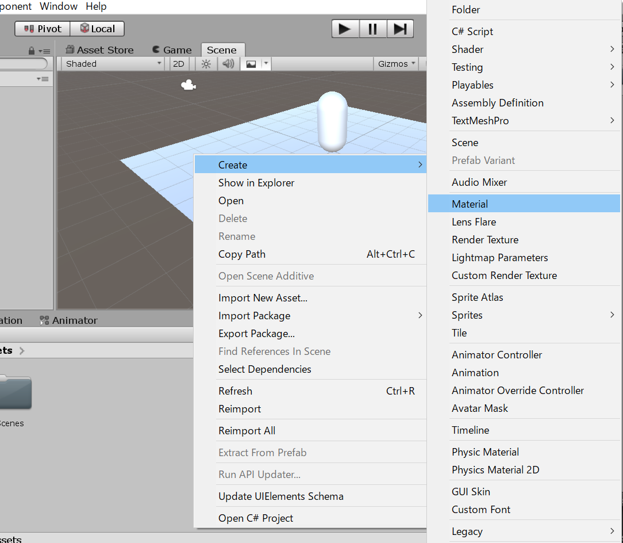The width and height of the screenshot is (623, 543).
Task: Toggle the Pivot handle position button
Action: [x=43, y=29]
